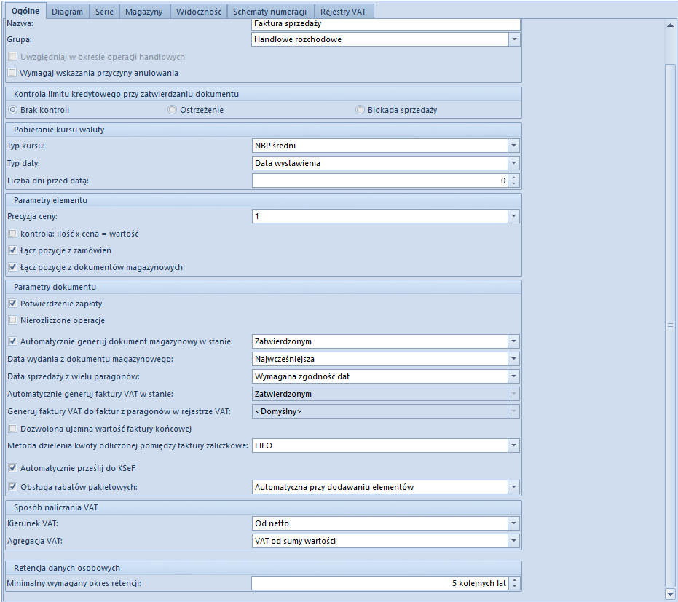Click the scroll down arrow of scrollbar
Image resolution: width=678 pixels, height=602 pixels.
670,594
